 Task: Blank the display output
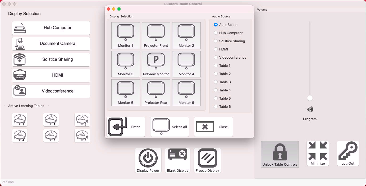(x=177, y=160)
